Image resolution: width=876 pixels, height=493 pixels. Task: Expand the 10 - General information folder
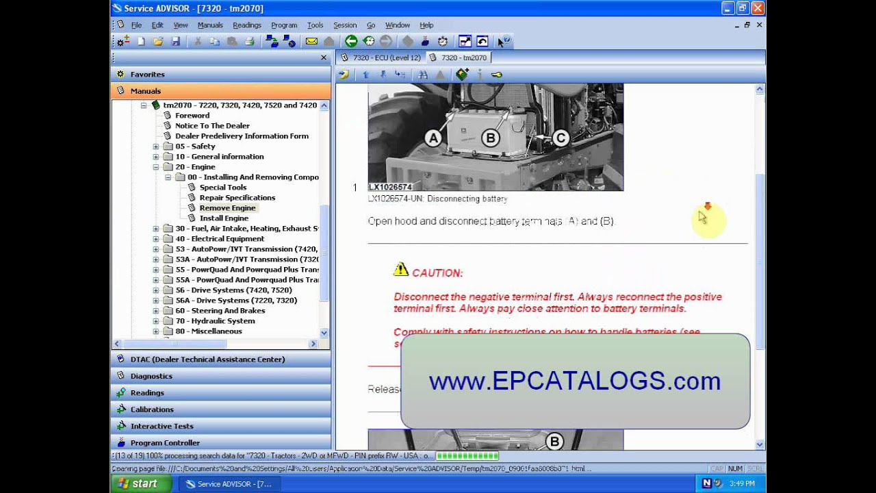pyautogui.click(x=156, y=157)
